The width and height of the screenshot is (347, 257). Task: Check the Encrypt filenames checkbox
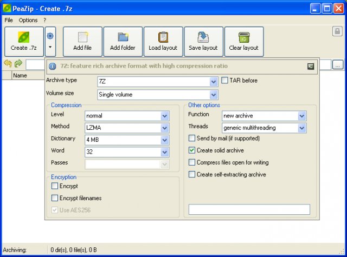pyautogui.click(x=55, y=198)
